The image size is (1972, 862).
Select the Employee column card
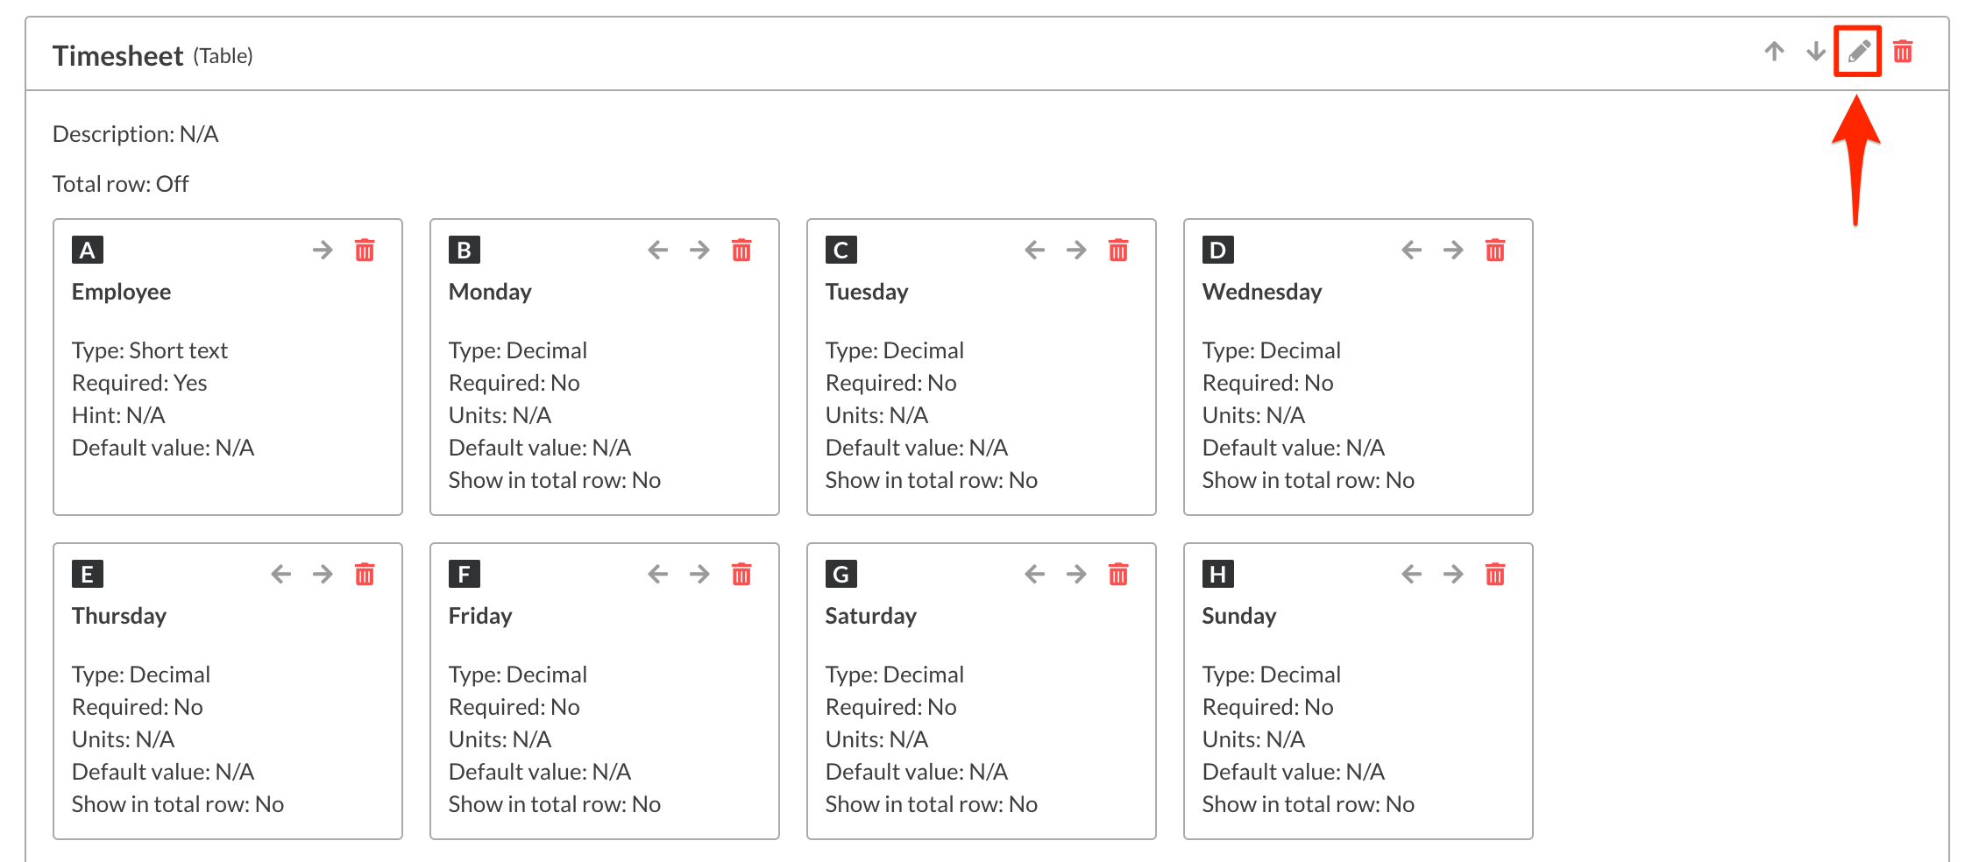pyautogui.click(x=228, y=394)
